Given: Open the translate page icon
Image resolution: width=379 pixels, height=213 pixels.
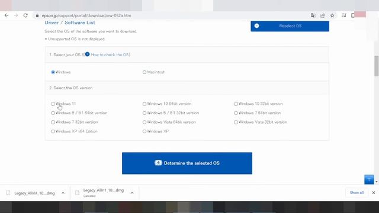Looking at the screenshot, I should click(313, 15).
